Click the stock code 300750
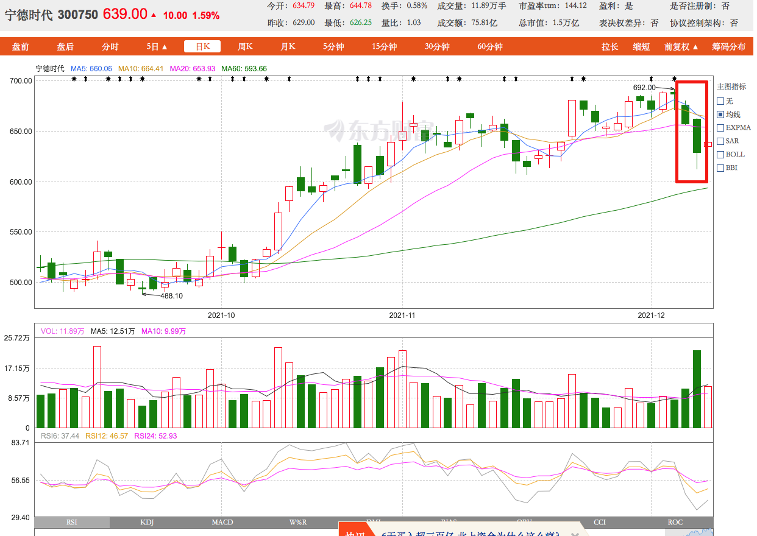 (x=77, y=15)
